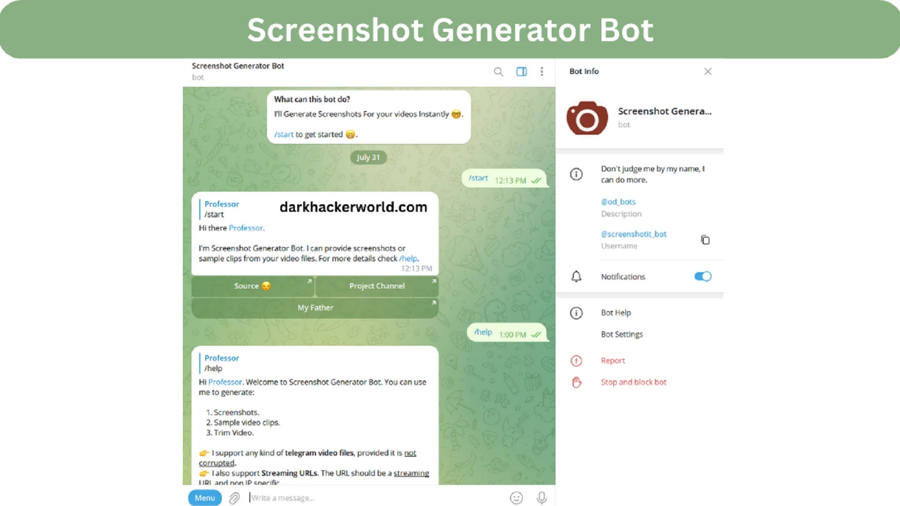900x506 pixels.
Task: Click the Bot Info panel heading
Action: (x=584, y=71)
